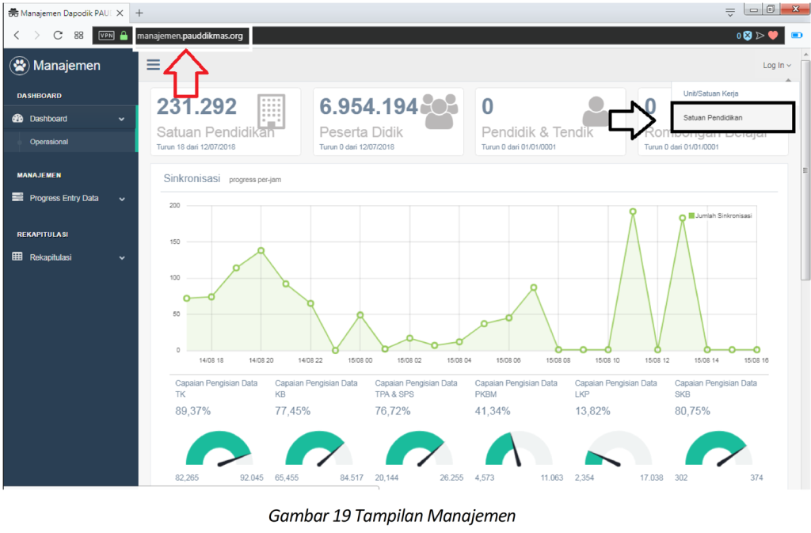Select Unit/Satuan Kerja from the login menu

point(710,93)
